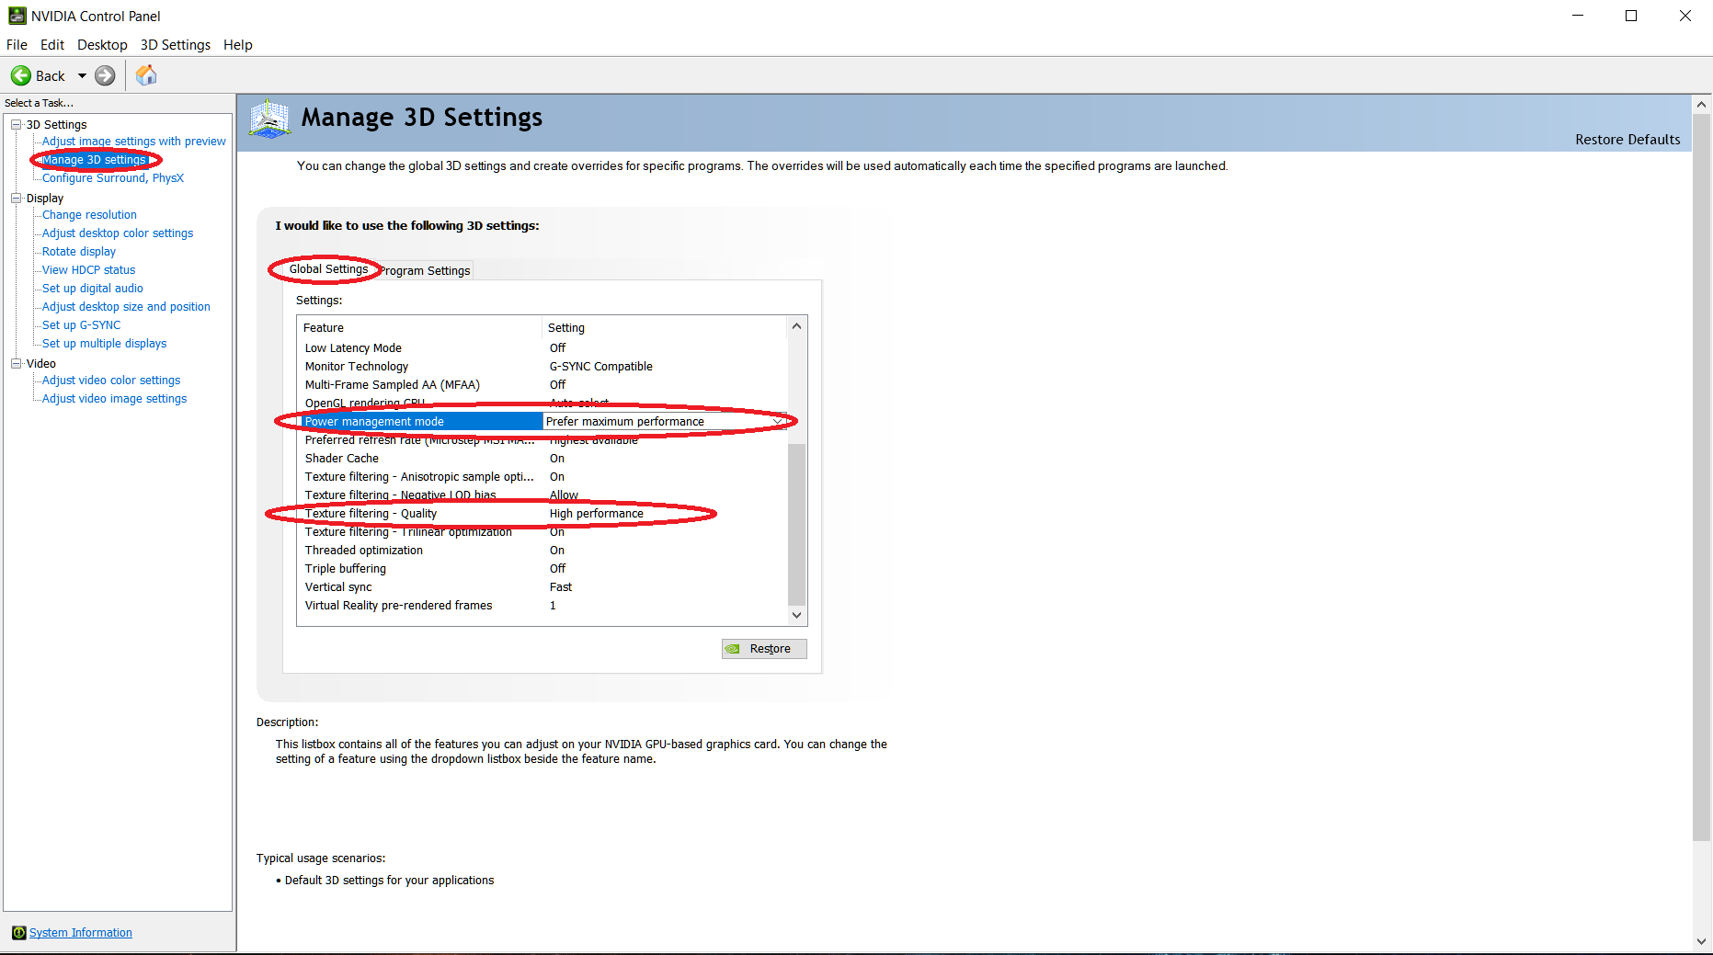This screenshot has width=1713, height=955.
Task: Click settings list scroll up arrow
Action: pyautogui.click(x=797, y=326)
